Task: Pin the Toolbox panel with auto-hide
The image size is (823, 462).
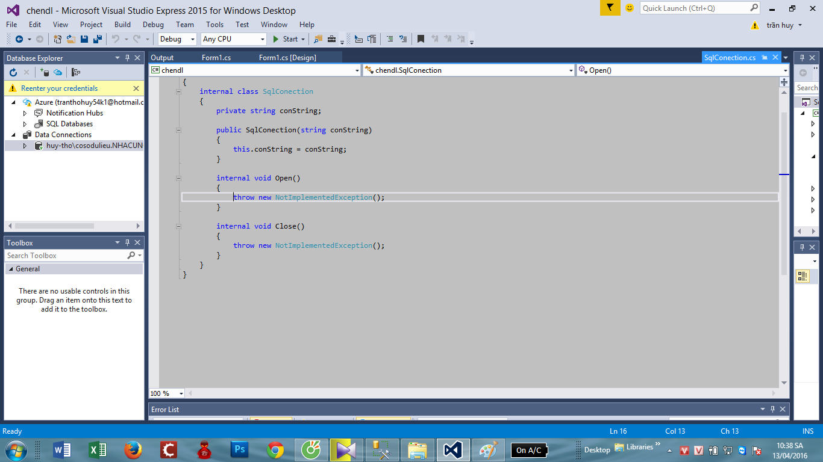Action: [x=127, y=243]
